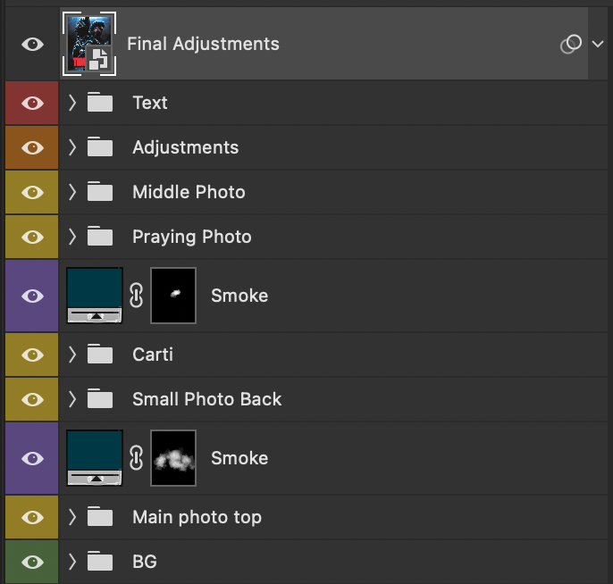The height and width of the screenshot is (584, 613).
Task: Hide the Adjustments group
Action: point(32,147)
